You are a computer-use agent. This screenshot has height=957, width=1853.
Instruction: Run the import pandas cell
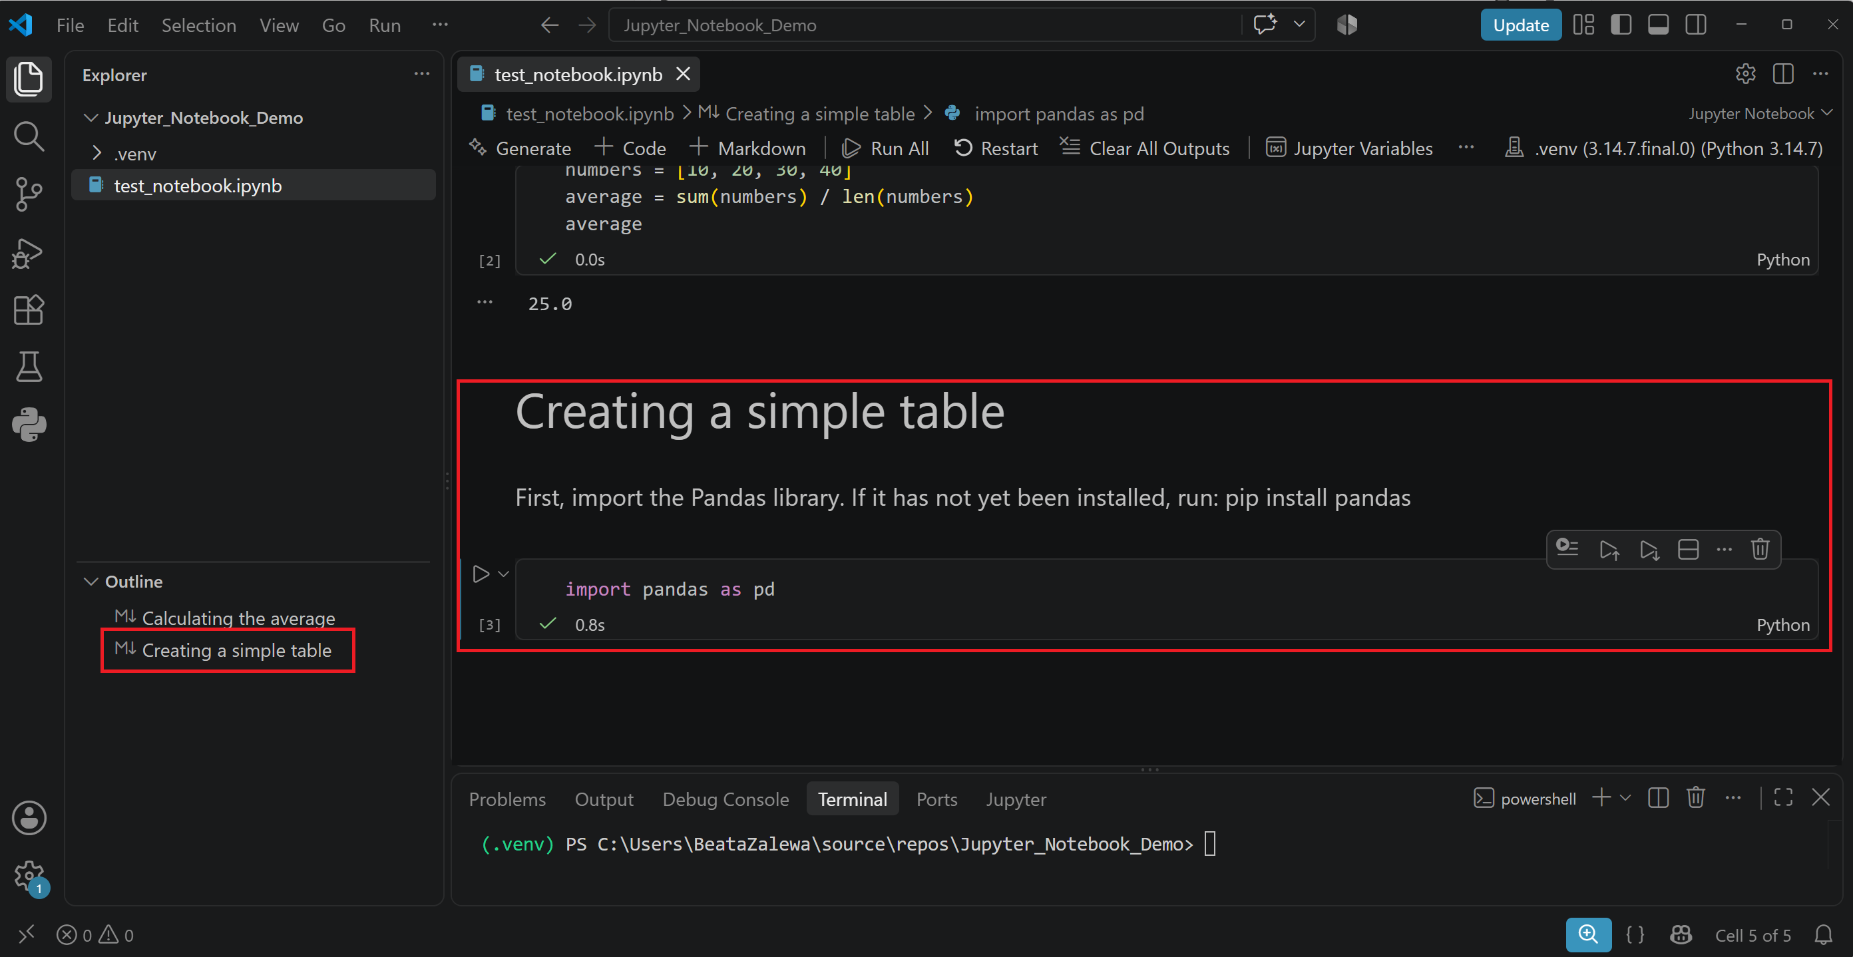(481, 574)
